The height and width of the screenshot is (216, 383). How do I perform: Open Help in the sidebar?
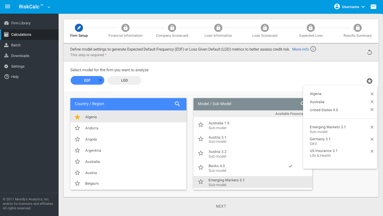click(29, 77)
